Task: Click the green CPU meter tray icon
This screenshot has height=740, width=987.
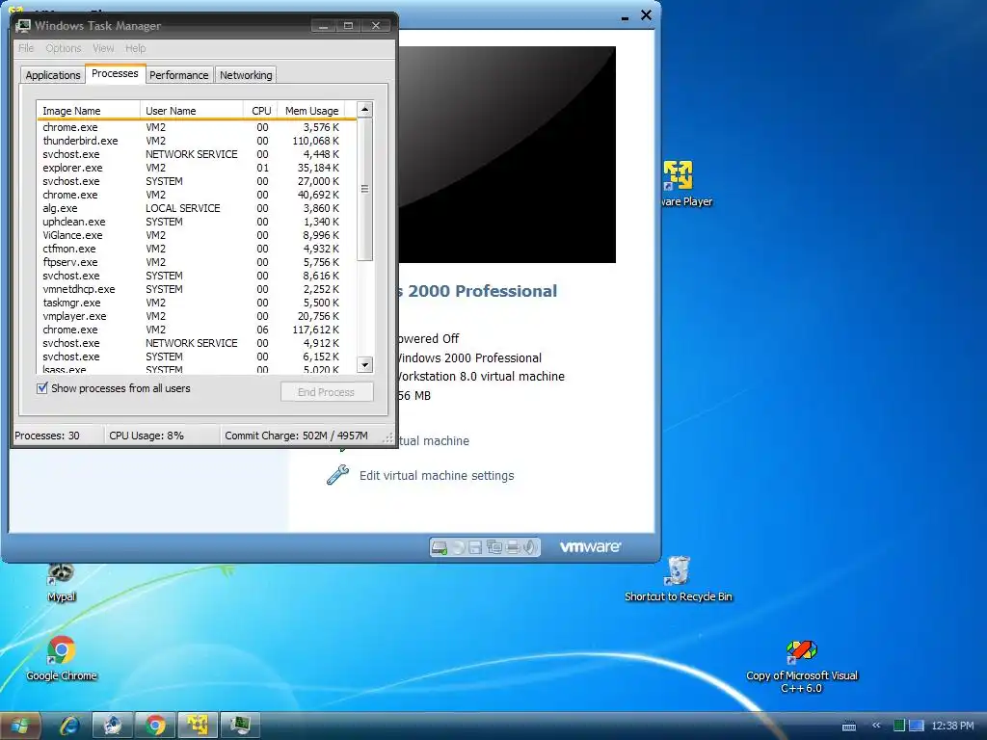Action: coord(899,726)
